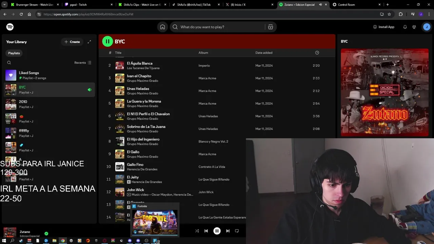This screenshot has height=244, width=434.
Task: Open Windows taskbar search
Action: tap(12, 241)
